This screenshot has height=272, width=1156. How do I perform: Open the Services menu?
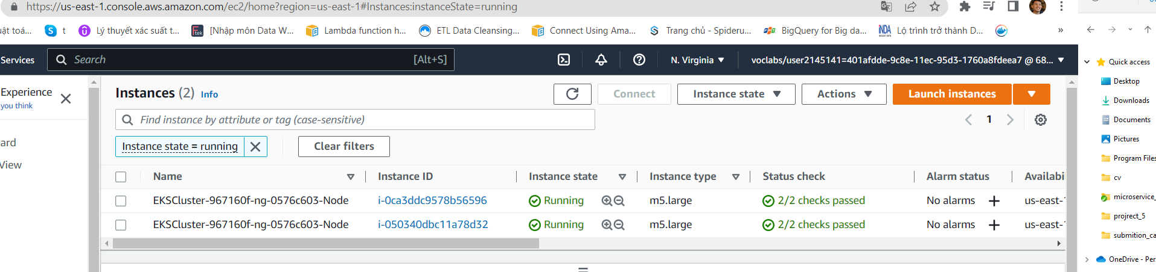pos(18,60)
